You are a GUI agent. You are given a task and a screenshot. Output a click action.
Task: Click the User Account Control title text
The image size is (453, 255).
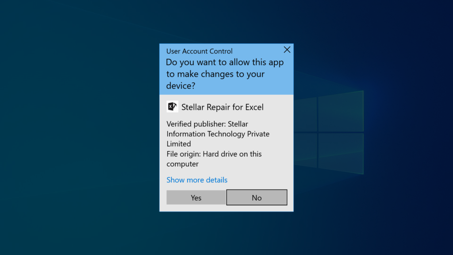tap(199, 51)
